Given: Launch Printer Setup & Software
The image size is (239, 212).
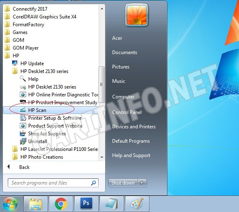Looking at the screenshot, I should point(51,118).
